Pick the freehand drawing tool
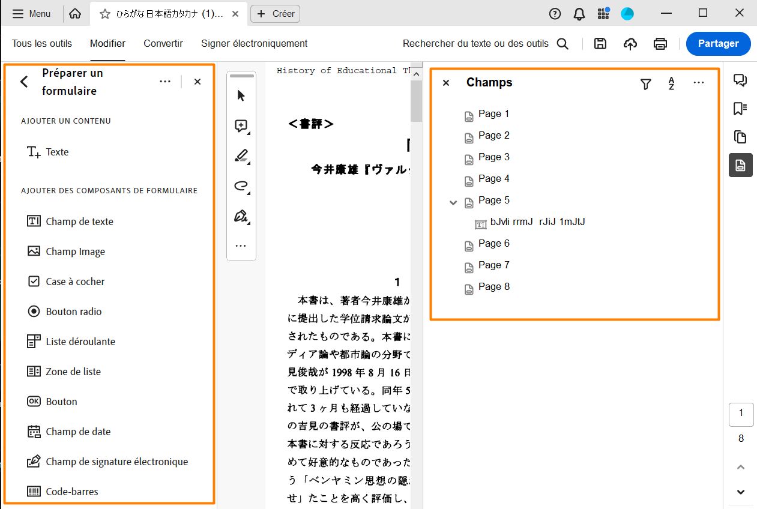Screen dimensions: 757x509 point(241,186)
